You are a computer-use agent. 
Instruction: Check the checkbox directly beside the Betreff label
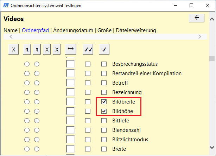(104, 83)
